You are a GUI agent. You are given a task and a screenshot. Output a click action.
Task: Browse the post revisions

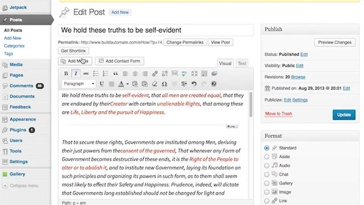[x=298, y=77]
